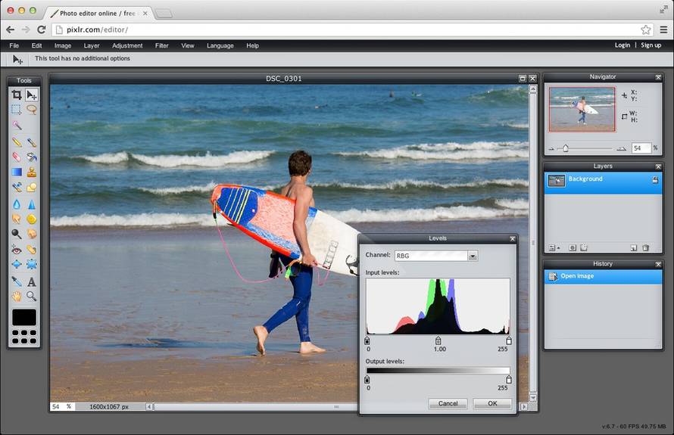Click the Login link

point(622,45)
